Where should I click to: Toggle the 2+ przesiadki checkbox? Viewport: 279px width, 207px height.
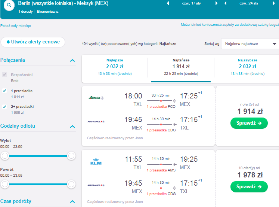point(4,107)
